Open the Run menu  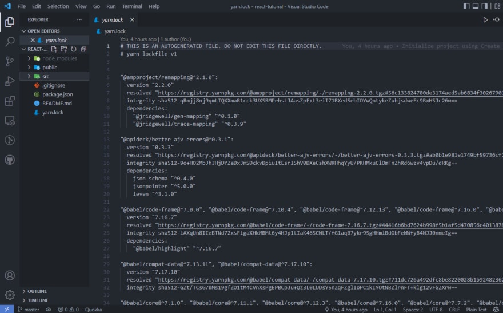[x=111, y=6]
